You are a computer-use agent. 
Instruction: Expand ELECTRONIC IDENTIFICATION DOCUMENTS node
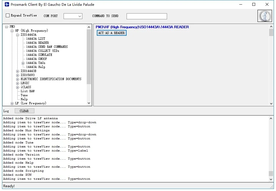tap(17, 79)
